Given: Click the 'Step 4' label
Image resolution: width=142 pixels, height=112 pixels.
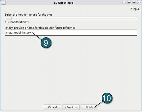Looking at the screenshot, I should click(135, 9).
